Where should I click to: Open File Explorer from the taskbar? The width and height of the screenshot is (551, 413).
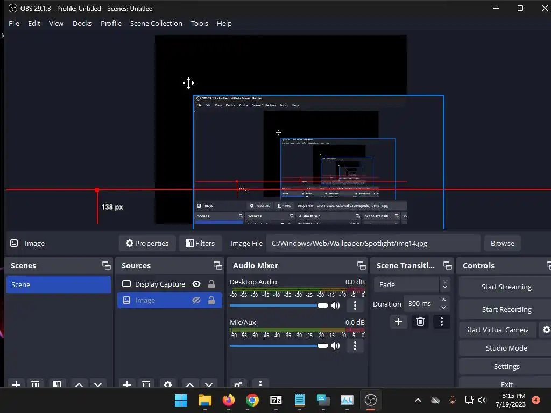[x=205, y=400]
